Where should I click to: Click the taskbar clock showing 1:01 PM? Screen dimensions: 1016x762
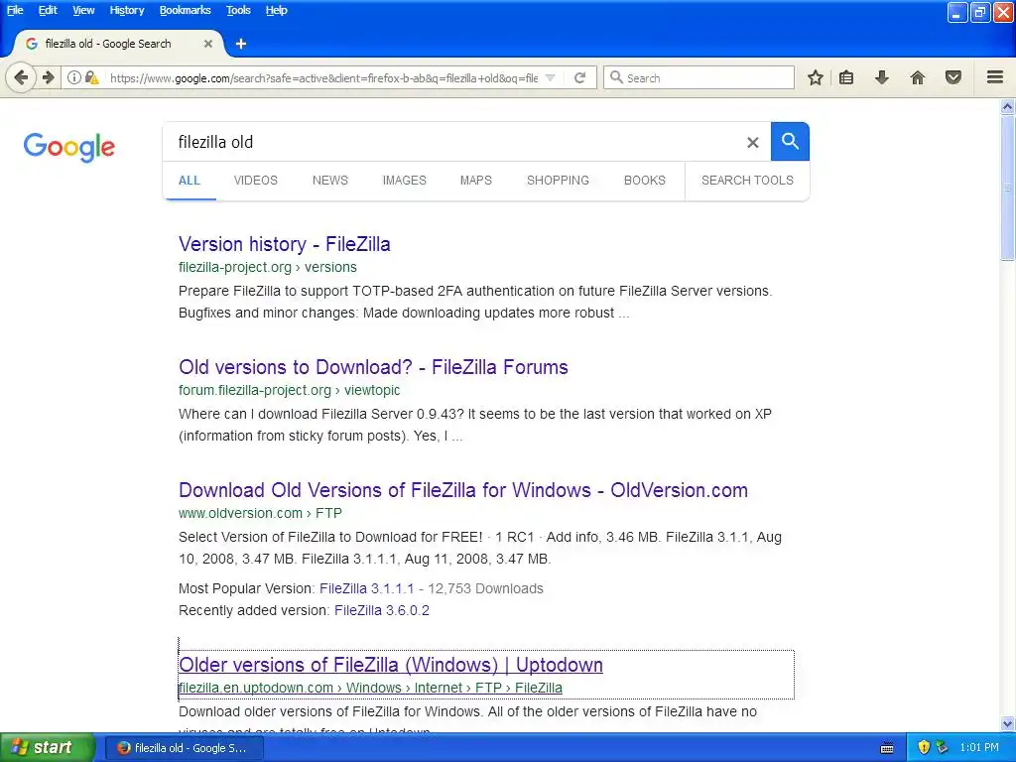pos(979,748)
